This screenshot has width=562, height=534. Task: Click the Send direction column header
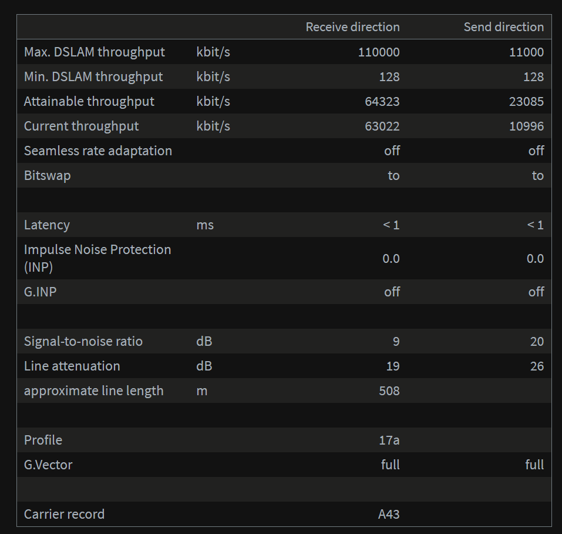click(503, 27)
